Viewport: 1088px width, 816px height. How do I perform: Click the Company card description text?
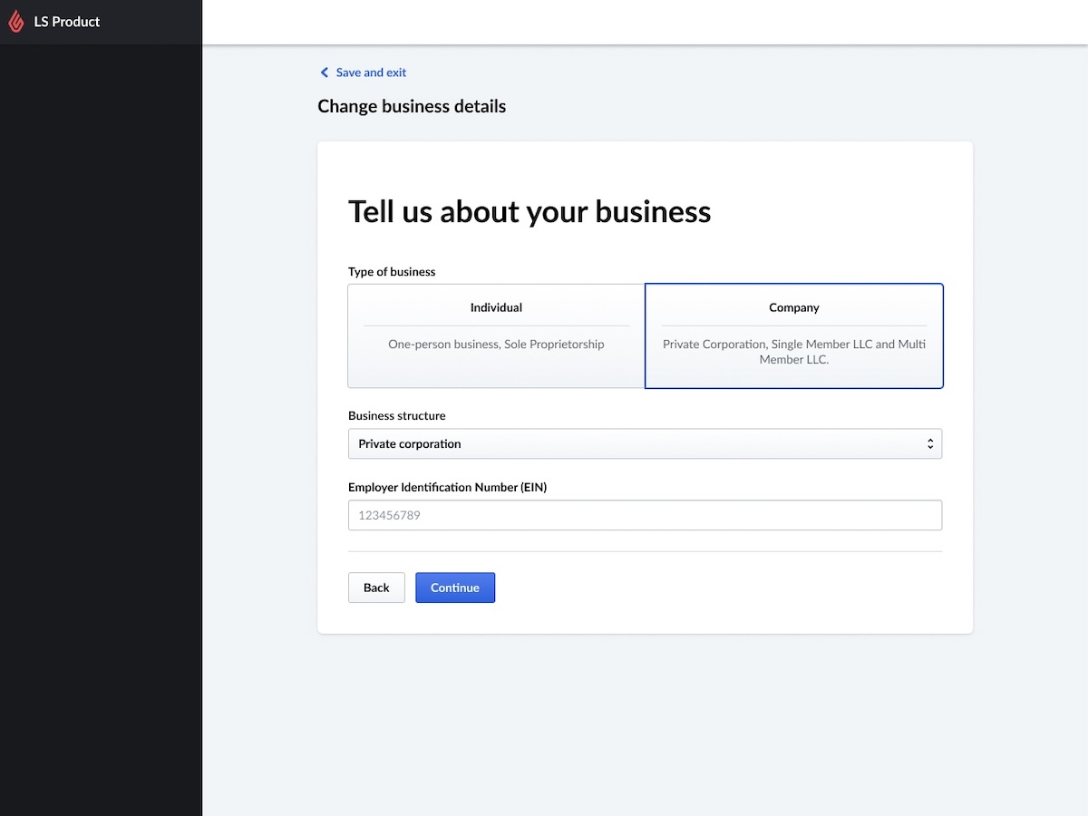[x=793, y=352]
